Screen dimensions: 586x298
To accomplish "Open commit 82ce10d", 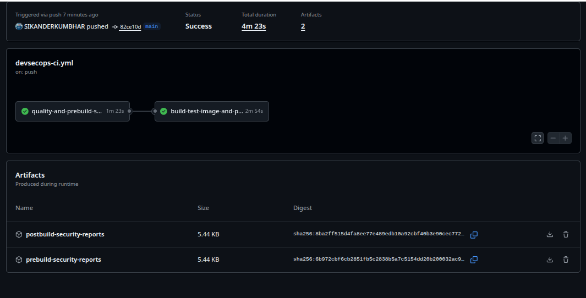I will click(x=130, y=27).
